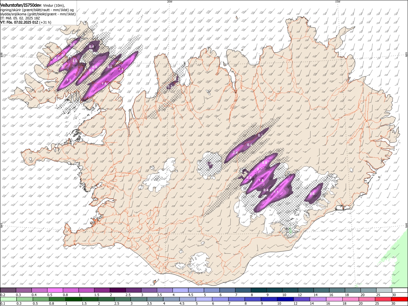408x306 pixels.
Task: Select rain legend swatch between 8 and 9
Action: (253, 299)
